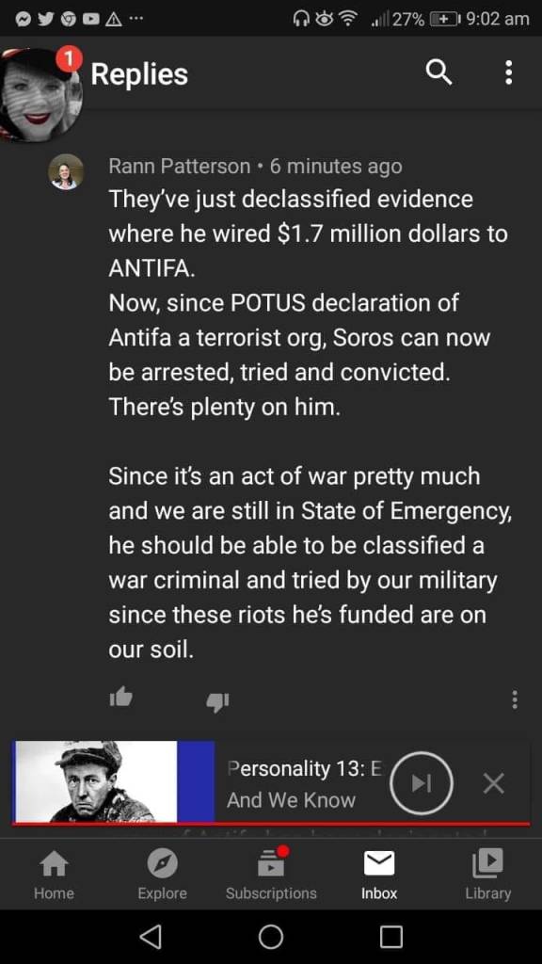Switch to the Explore tab
The width and height of the screenshot is (542, 964).
click(x=162, y=875)
